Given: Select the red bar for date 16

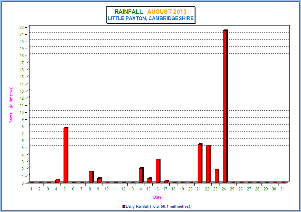Looking at the screenshot, I should pos(158,171).
